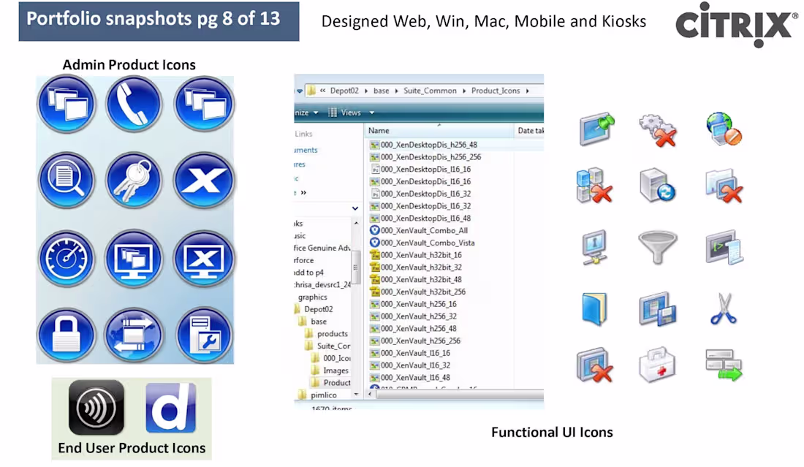
Task: Select the monitor showing X admin icon
Action: pyautogui.click(x=204, y=259)
